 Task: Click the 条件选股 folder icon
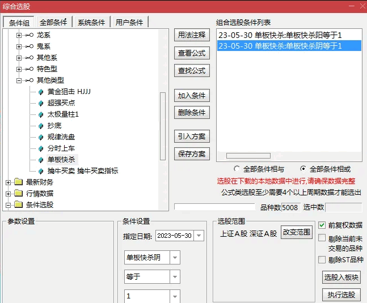pyautogui.click(x=18, y=204)
